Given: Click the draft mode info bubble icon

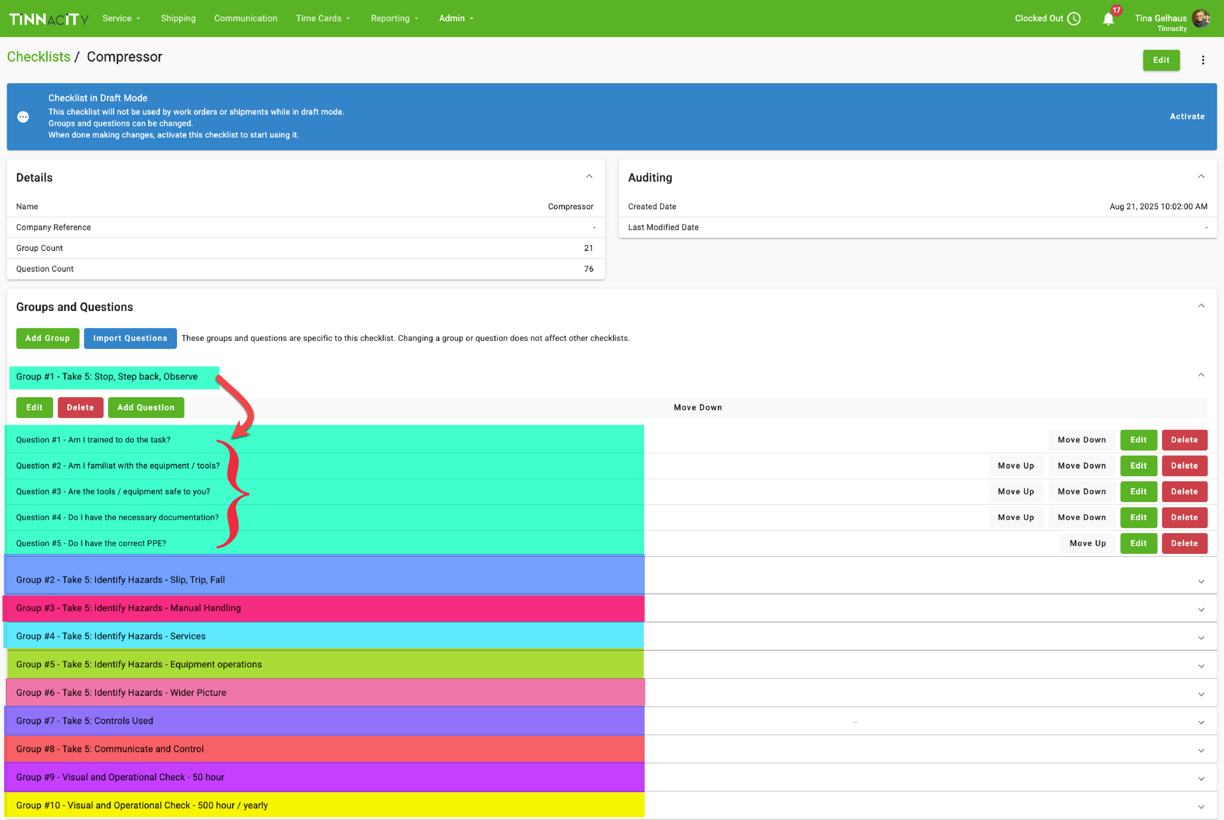Looking at the screenshot, I should [x=23, y=117].
